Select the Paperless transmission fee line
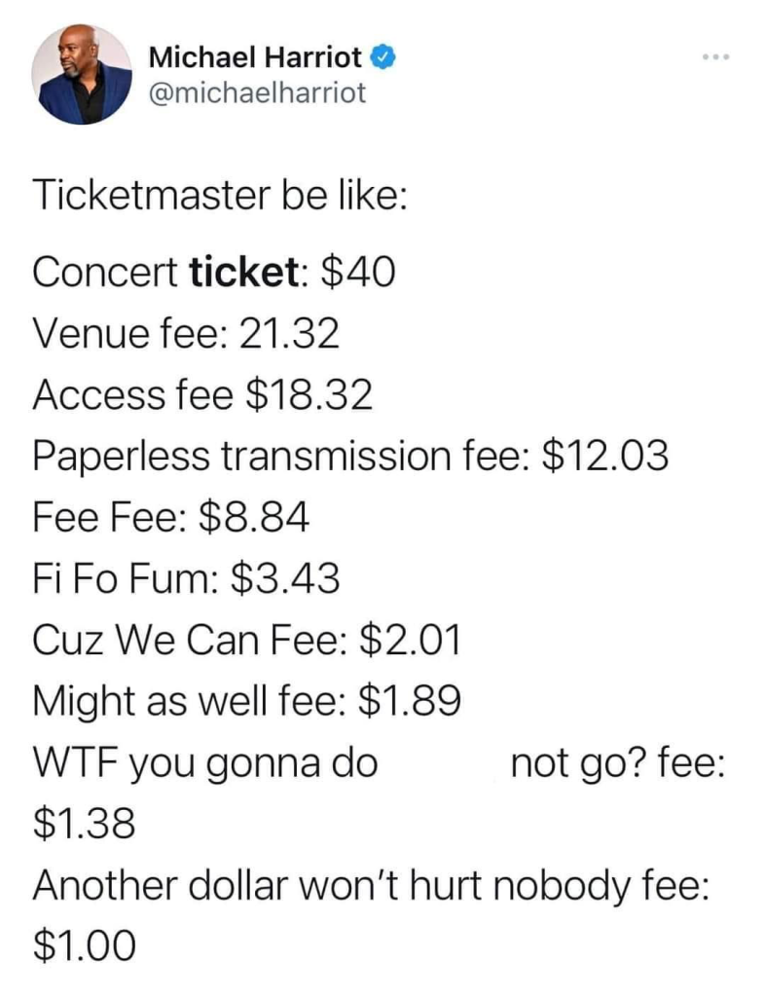The image size is (765, 997). tap(349, 456)
